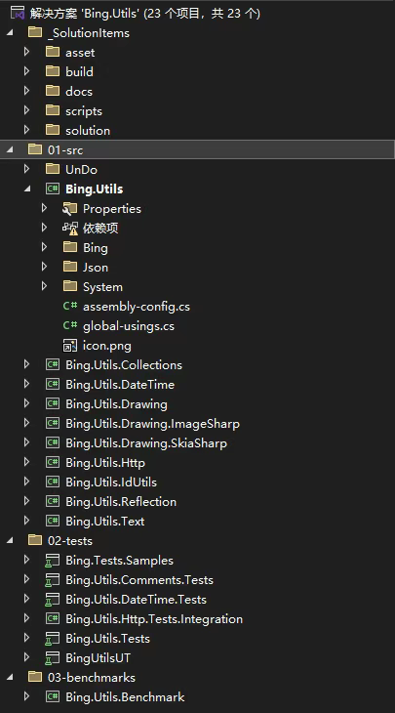Click the Visual Studio solution icon at top
Screen dimensions: 395x713
click(18, 13)
